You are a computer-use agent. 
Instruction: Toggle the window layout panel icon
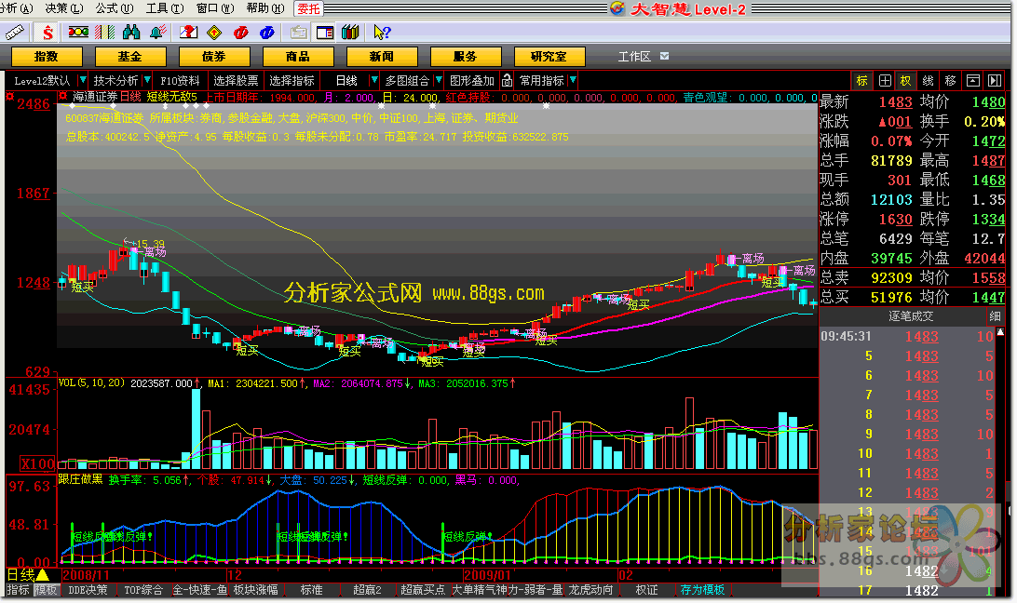pyautogui.click(x=325, y=32)
